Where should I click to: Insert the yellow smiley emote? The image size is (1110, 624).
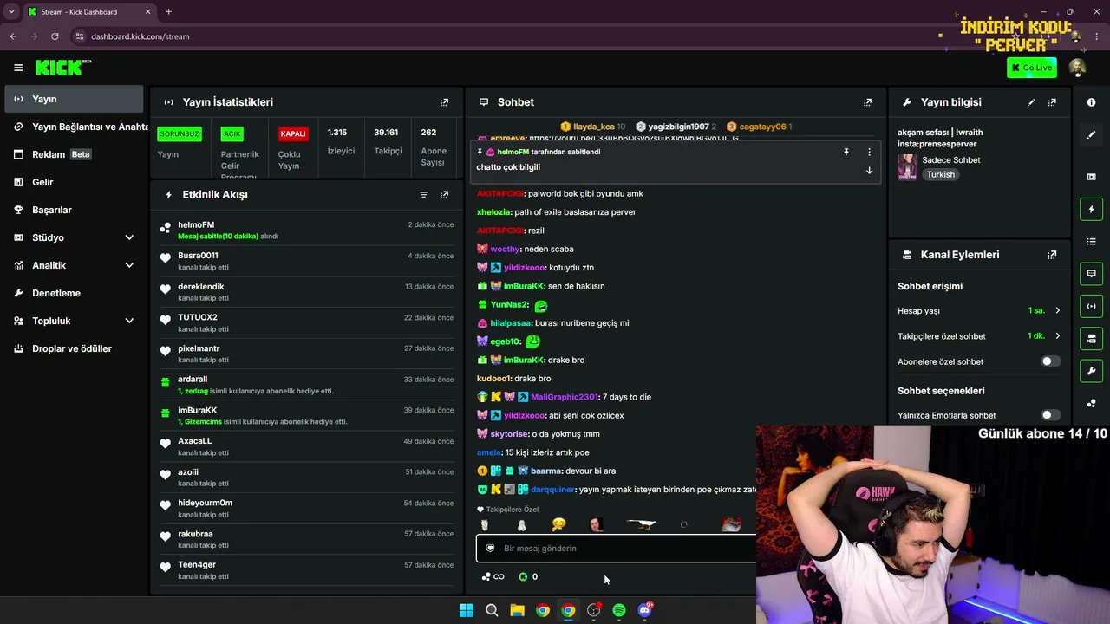point(559,524)
